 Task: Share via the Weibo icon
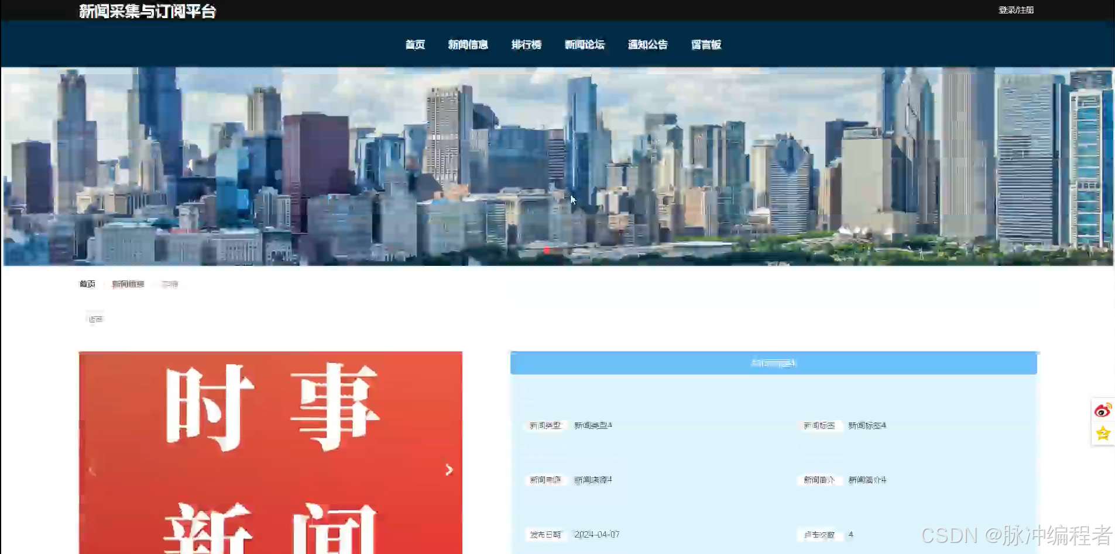tap(1103, 410)
